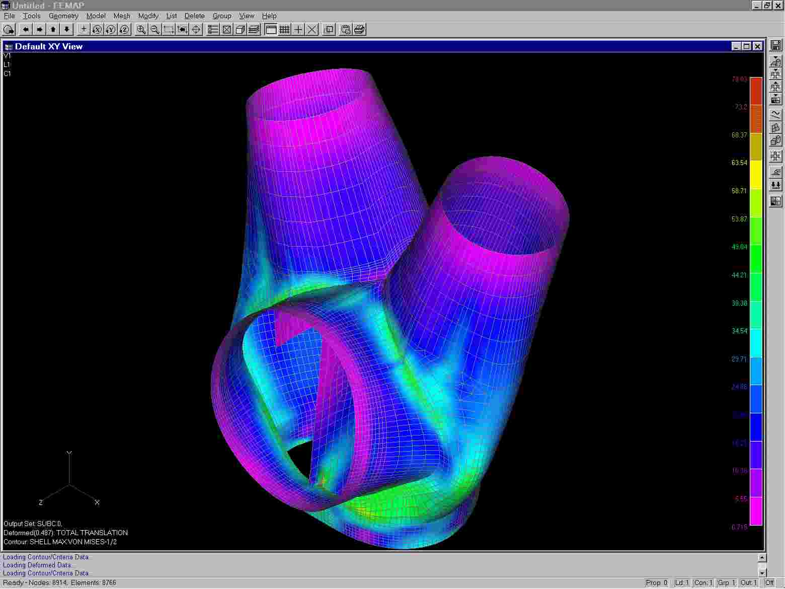Click the four-pane view icon on right toolbar
The width and height of the screenshot is (785, 589).
point(775,201)
